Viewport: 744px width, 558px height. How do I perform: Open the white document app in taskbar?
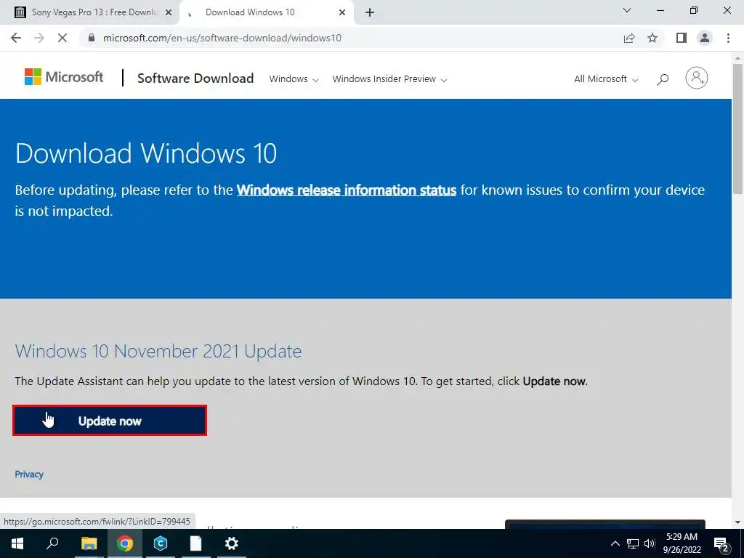pos(196,543)
